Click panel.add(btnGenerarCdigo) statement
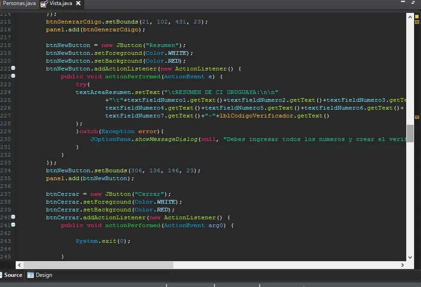The image size is (421, 287). pyautogui.click(x=95, y=29)
